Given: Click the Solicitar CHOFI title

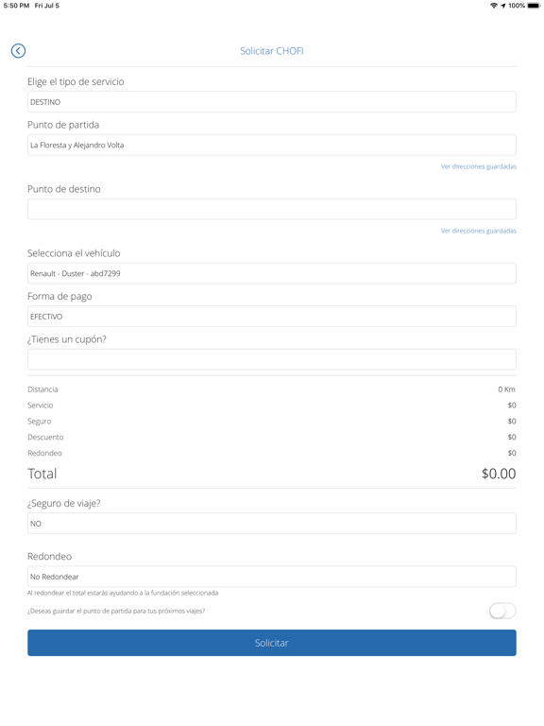Looking at the screenshot, I should tap(272, 51).
